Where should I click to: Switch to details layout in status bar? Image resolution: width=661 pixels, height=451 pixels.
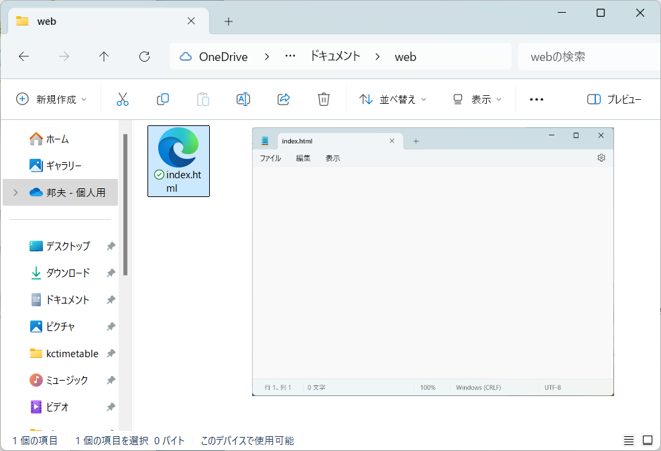click(x=629, y=440)
